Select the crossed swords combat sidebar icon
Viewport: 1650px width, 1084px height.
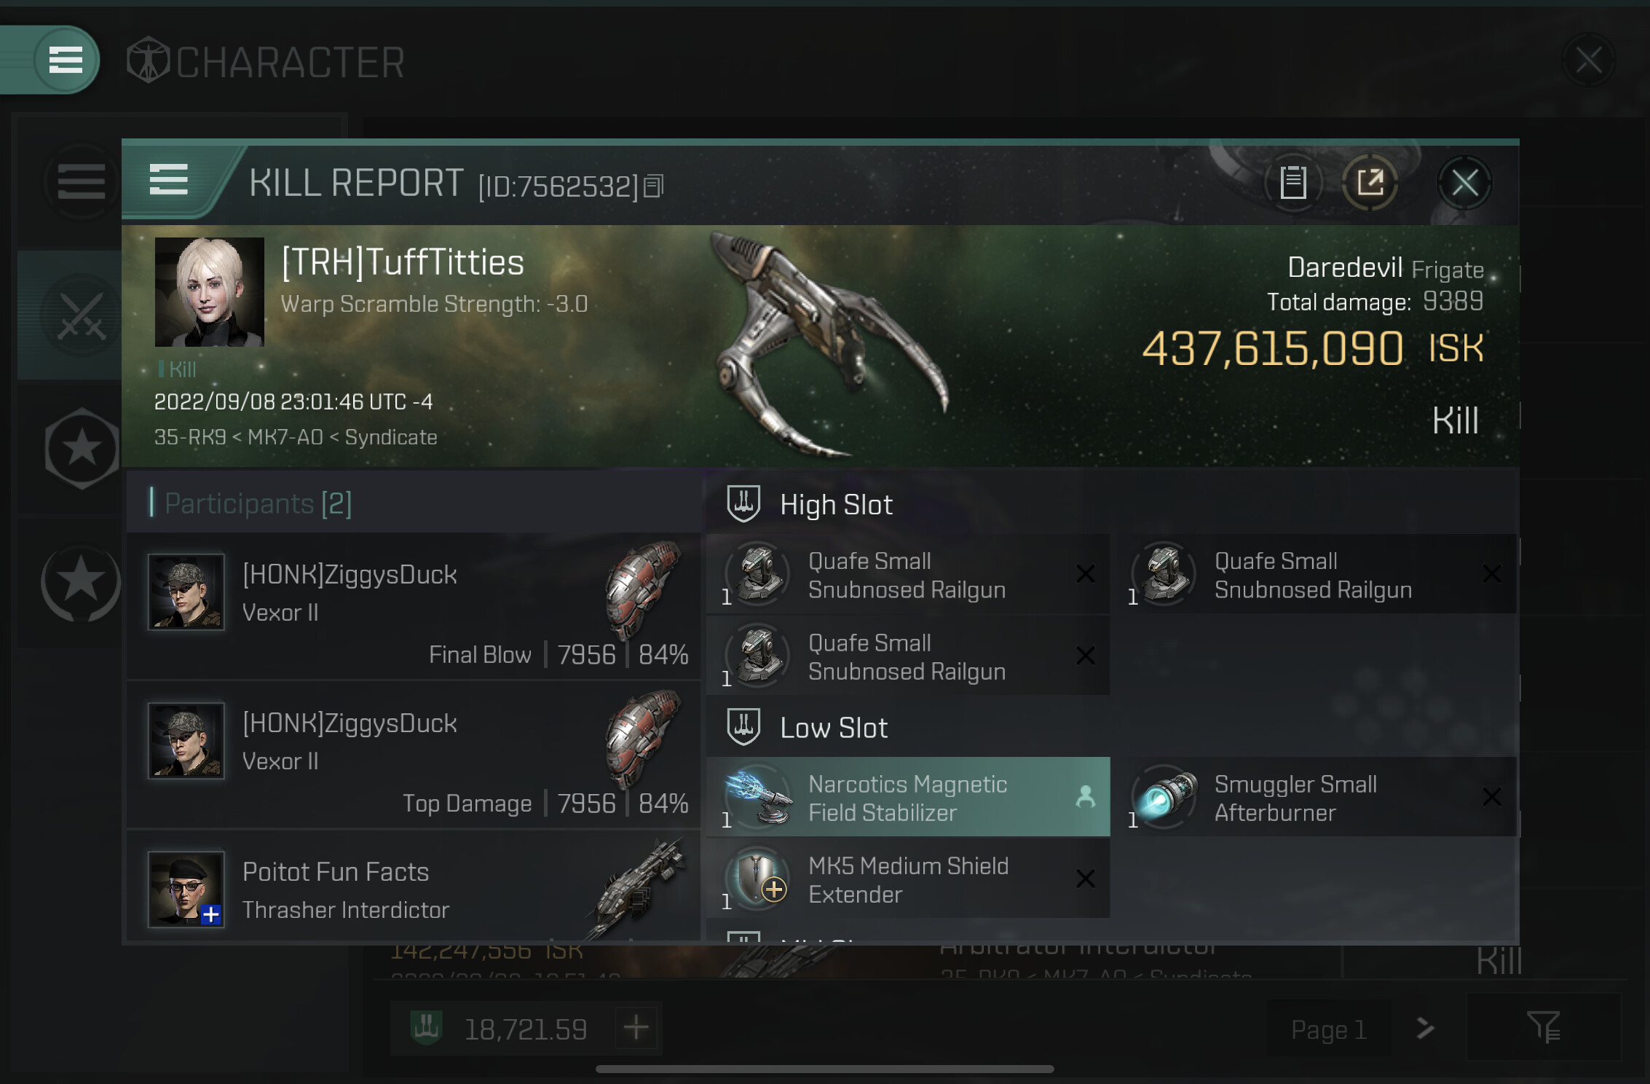coord(82,316)
